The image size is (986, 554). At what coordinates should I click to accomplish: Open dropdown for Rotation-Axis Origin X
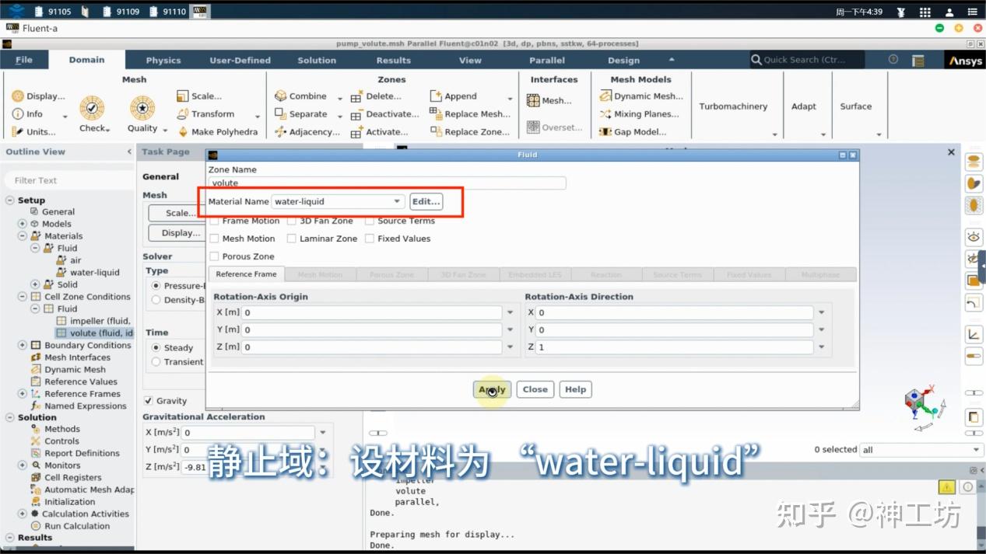click(x=511, y=312)
